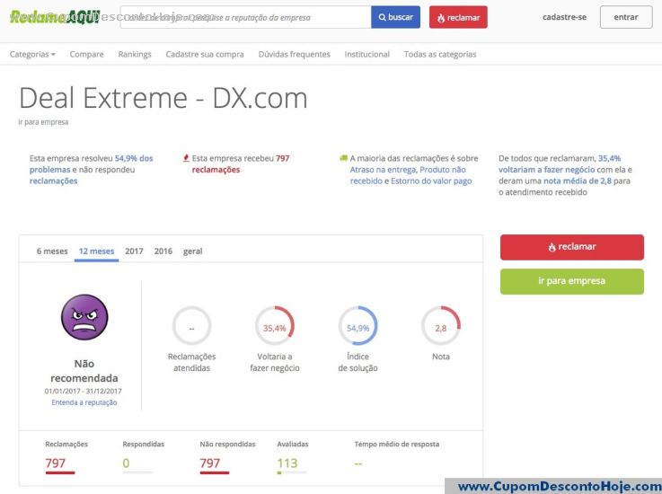The width and height of the screenshot is (662, 494).
Task: Click the red complaint icon beside 'Esta empresa recebeu'
Action: [186, 158]
